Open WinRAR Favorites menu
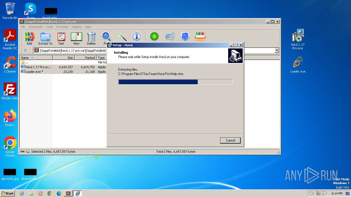This screenshot has height=197, width=351. tap(62, 27)
